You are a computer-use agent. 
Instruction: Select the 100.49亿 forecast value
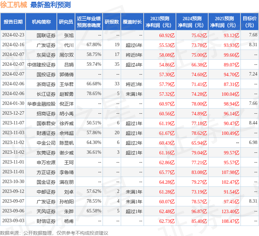pos(230,133)
